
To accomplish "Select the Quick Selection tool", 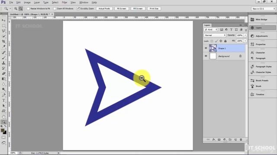I will pyautogui.click(x=3, y=36).
